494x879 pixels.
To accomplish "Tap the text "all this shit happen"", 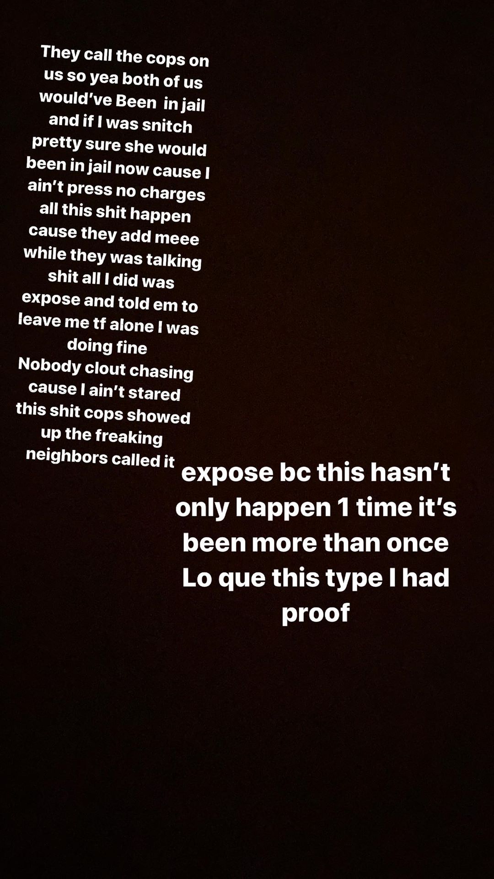I will point(115,213).
